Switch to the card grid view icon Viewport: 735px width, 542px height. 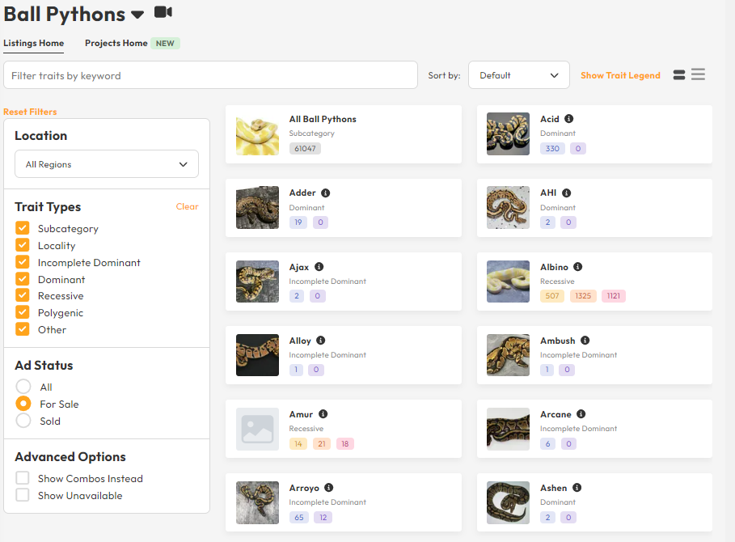[x=678, y=75]
